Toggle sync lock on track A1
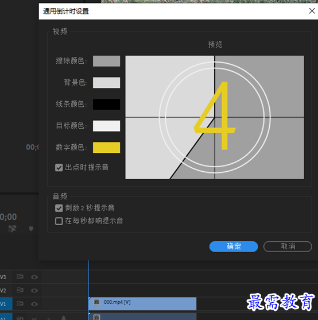Screen dimensions: 318x320 click(20, 318)
